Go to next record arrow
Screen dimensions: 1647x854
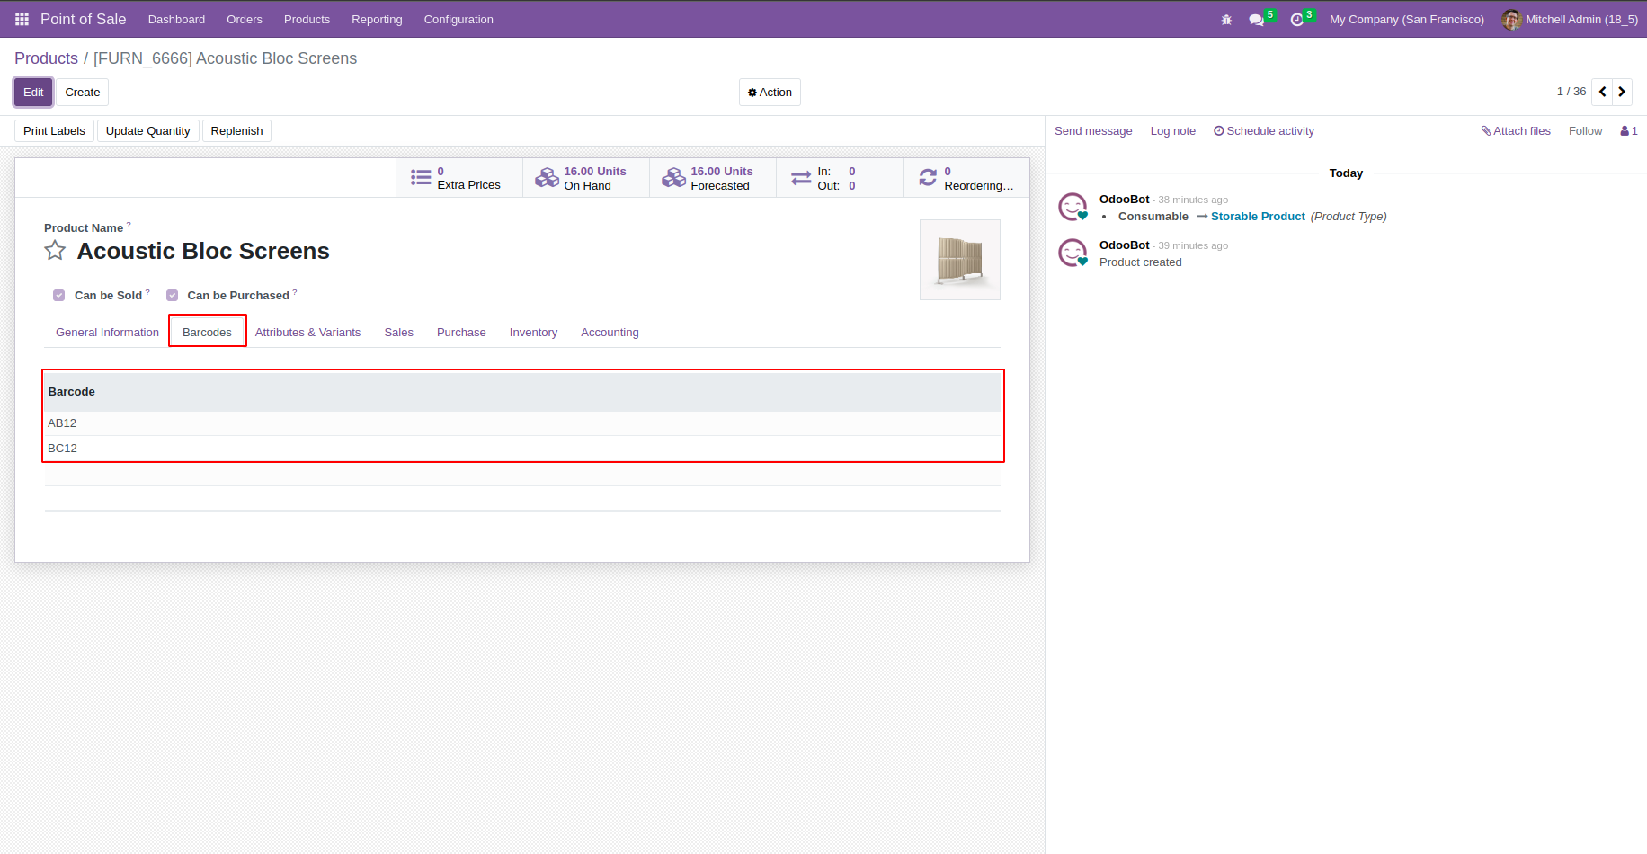click(x=1622, y=92)
